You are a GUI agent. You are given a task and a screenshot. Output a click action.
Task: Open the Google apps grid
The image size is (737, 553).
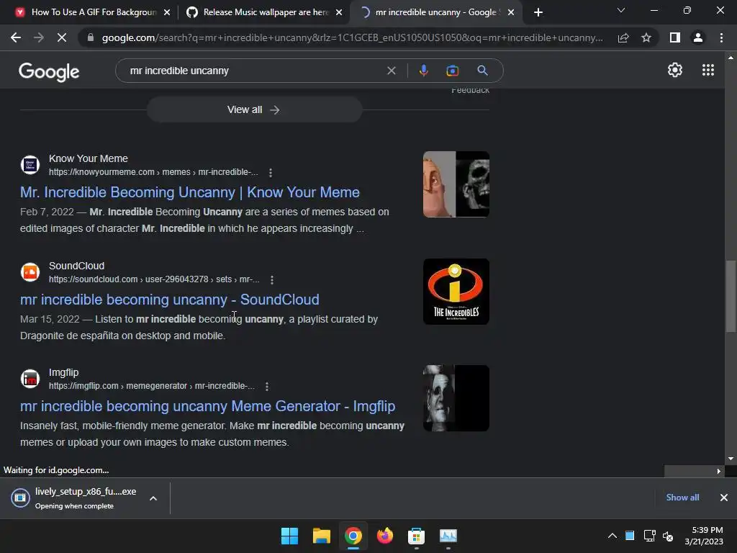coord(708,70)
